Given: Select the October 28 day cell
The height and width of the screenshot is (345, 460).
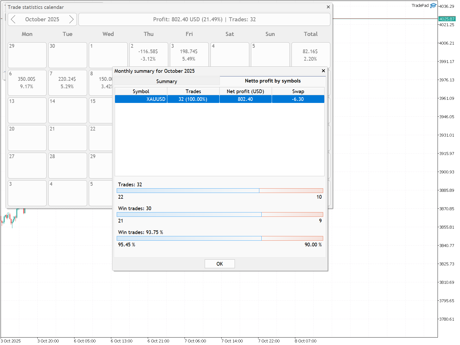Looking at the screenshot, I should pos(68,166).
